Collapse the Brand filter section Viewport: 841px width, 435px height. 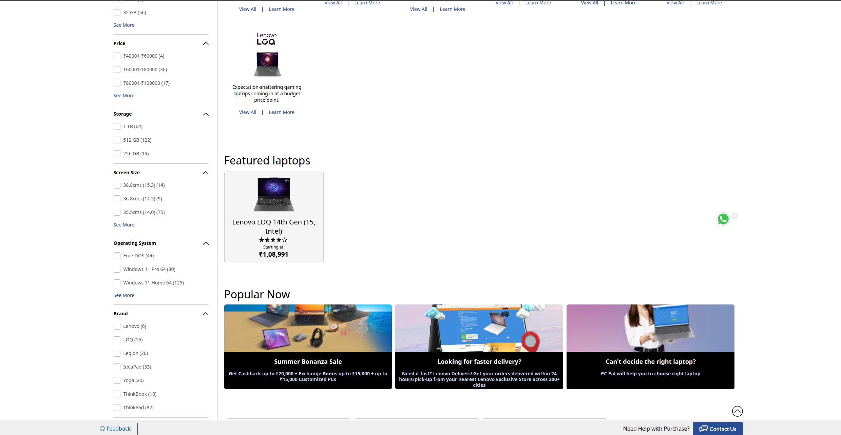coord(206,314)
